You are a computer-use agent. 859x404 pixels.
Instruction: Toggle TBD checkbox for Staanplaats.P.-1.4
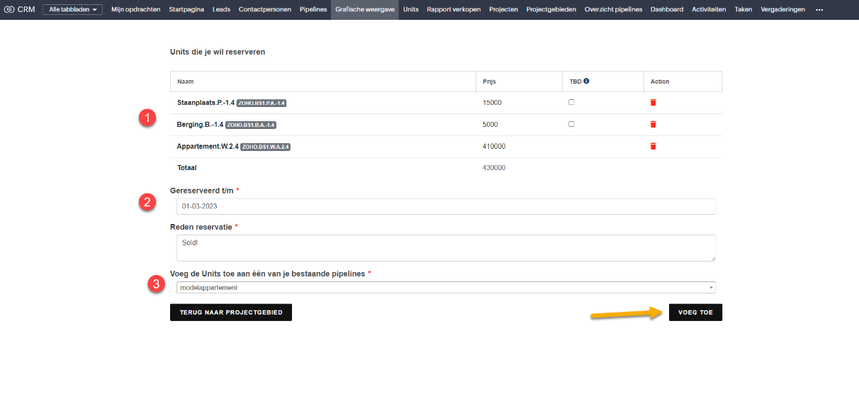[571, 102]
